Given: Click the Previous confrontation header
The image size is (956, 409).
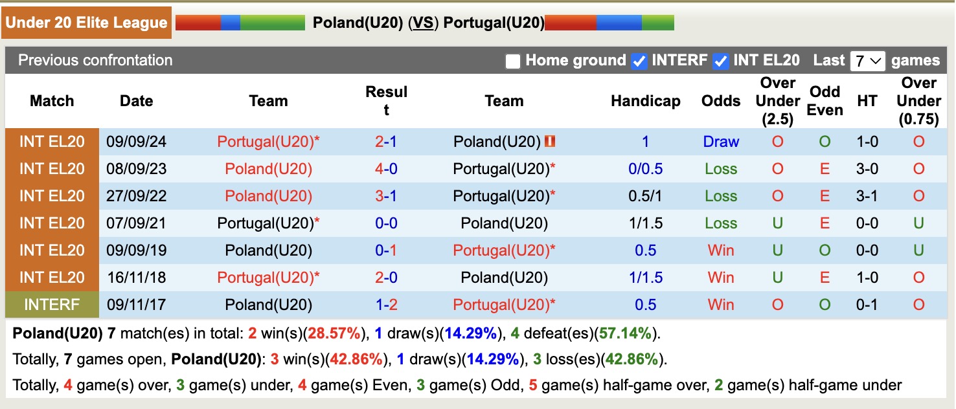Looking at the screenshot, I should coord(95,60).
